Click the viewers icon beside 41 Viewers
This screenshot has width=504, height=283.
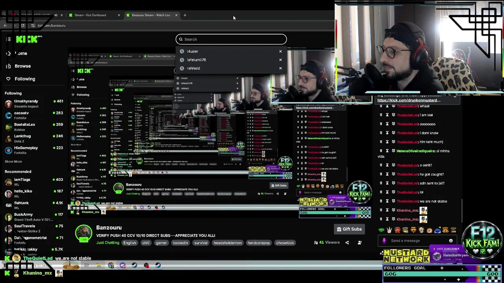[x=316, y=243]
